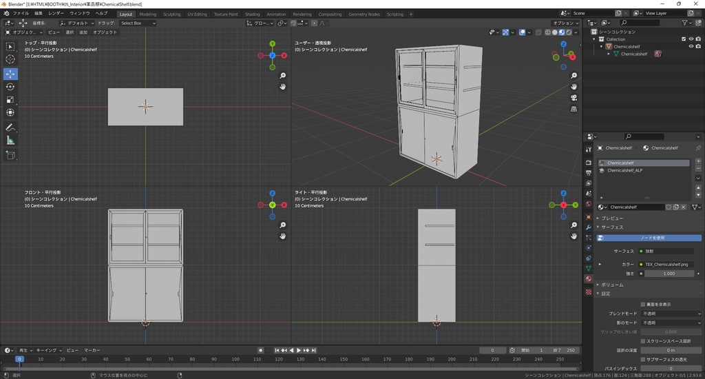The image size is (705, 379).
Task: Open the Render menu
Action: (x=56, y=14)
